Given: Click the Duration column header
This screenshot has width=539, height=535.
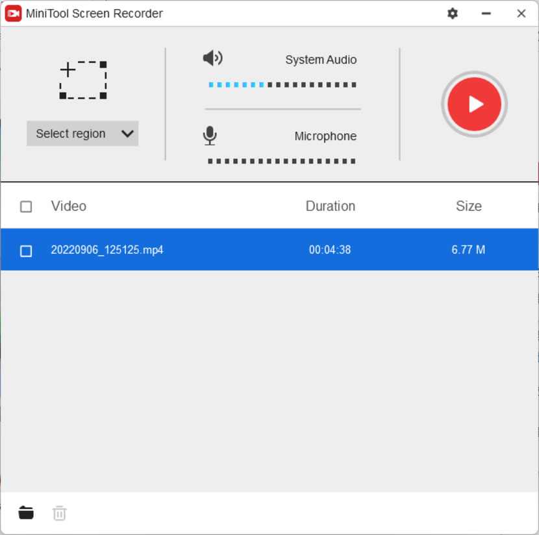Looking at the screenshot, I should 331,206.
